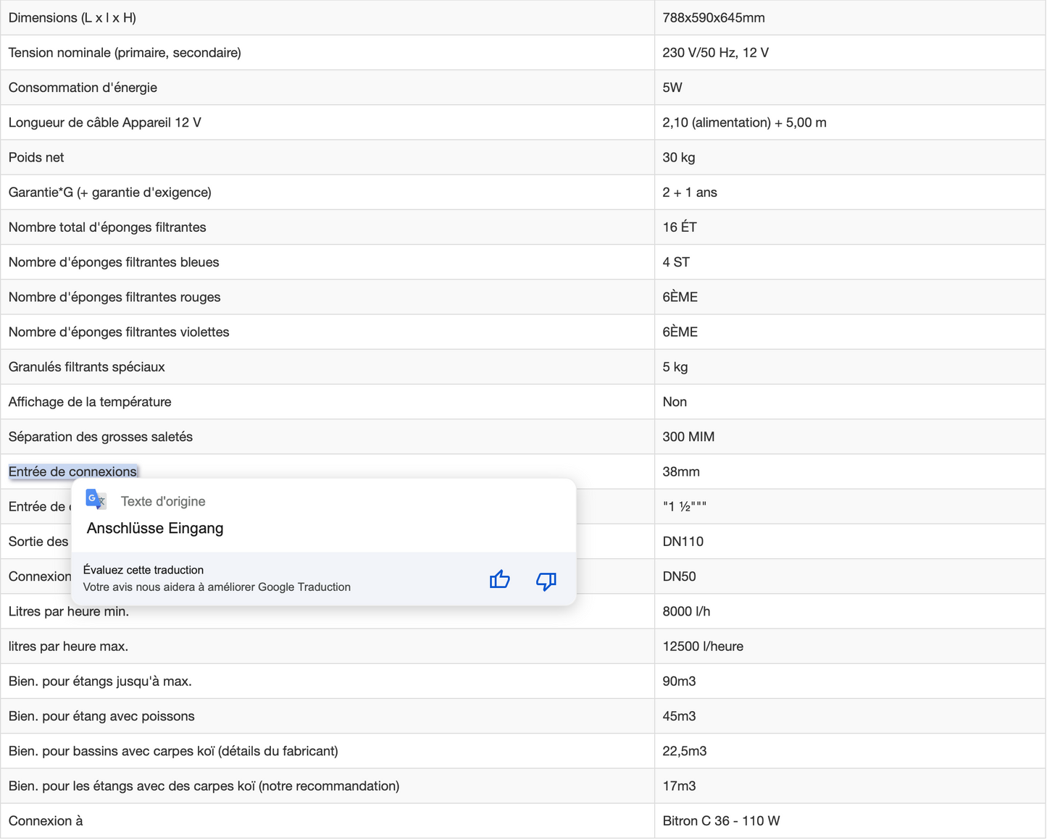Click the Google Translate logo icon

click(x=96, y=500)
